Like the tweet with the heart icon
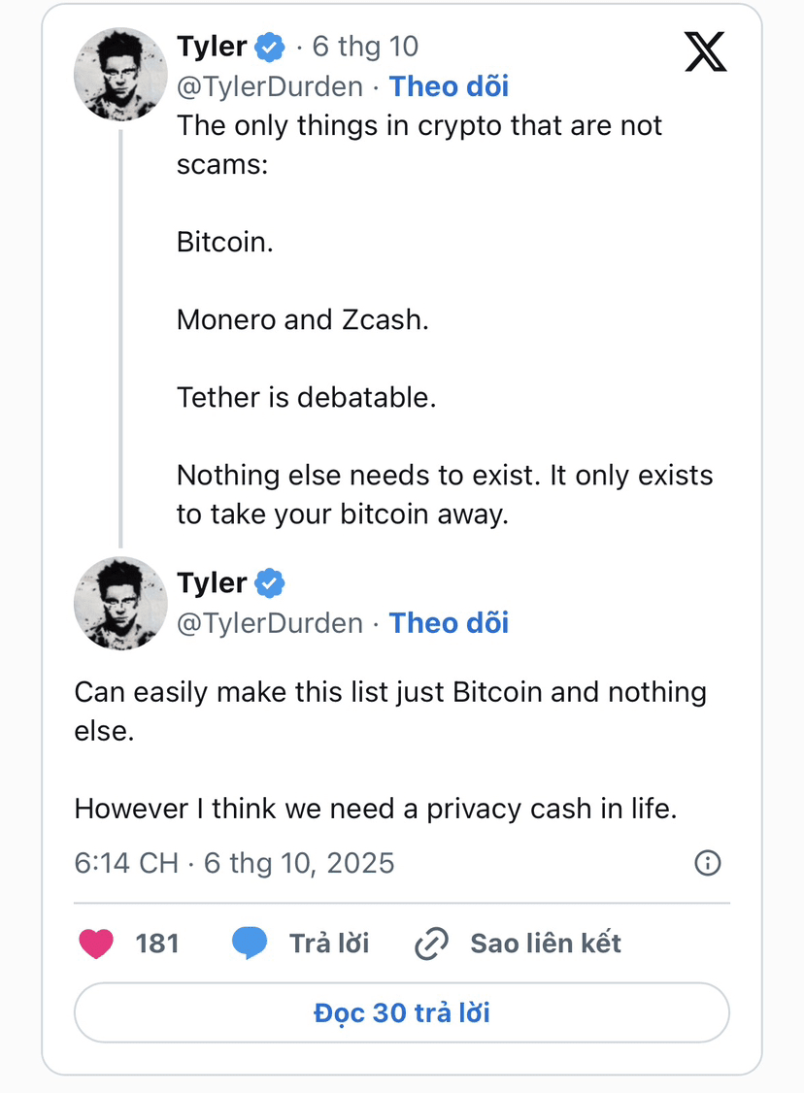 pos(96,944)
